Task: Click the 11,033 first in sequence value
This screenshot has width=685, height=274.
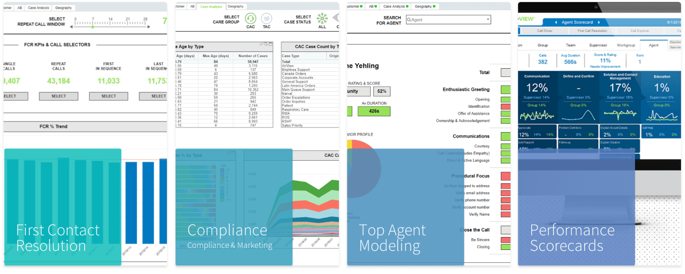Action: [x=109, y=81]
